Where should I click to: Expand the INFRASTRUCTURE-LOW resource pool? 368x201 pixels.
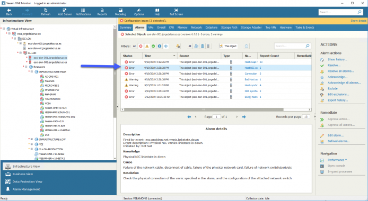[x=32, y=139]
